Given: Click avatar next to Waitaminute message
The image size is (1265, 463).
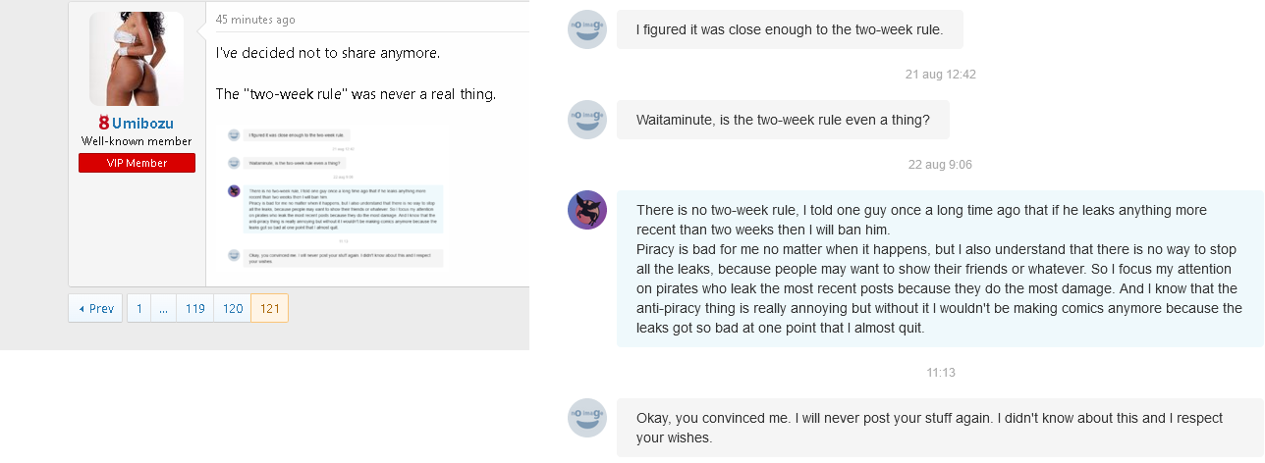Looking at the screenshot, I should click(587, 120).
